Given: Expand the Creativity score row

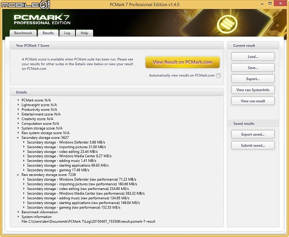Looking at the screenshot, I should [18, 119].
